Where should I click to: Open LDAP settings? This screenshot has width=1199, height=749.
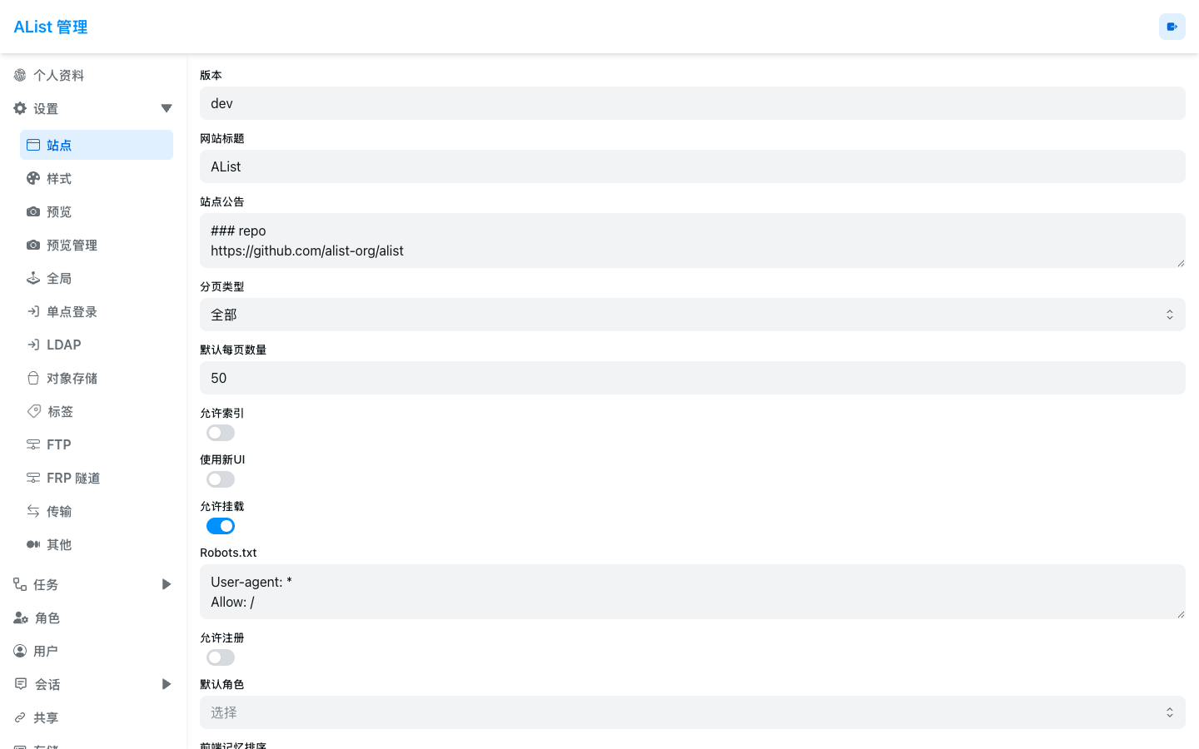(97, 345)
